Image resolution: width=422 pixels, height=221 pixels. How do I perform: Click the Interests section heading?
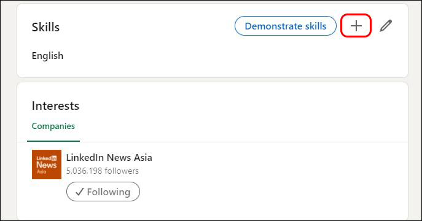[x=55, y=106]
